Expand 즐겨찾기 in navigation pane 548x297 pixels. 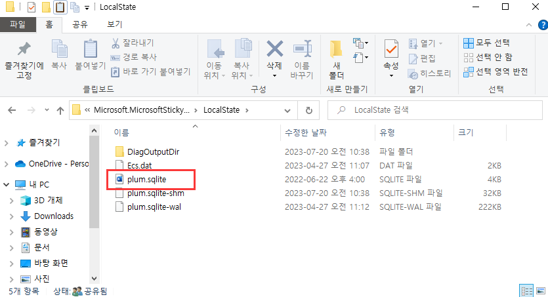coord(7,143)
